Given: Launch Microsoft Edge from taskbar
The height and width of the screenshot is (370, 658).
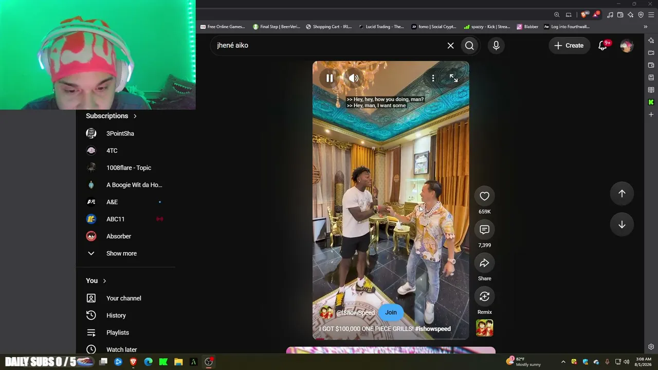Looking at the screenshot, I should pyautogui.click(x=148, y=362).
